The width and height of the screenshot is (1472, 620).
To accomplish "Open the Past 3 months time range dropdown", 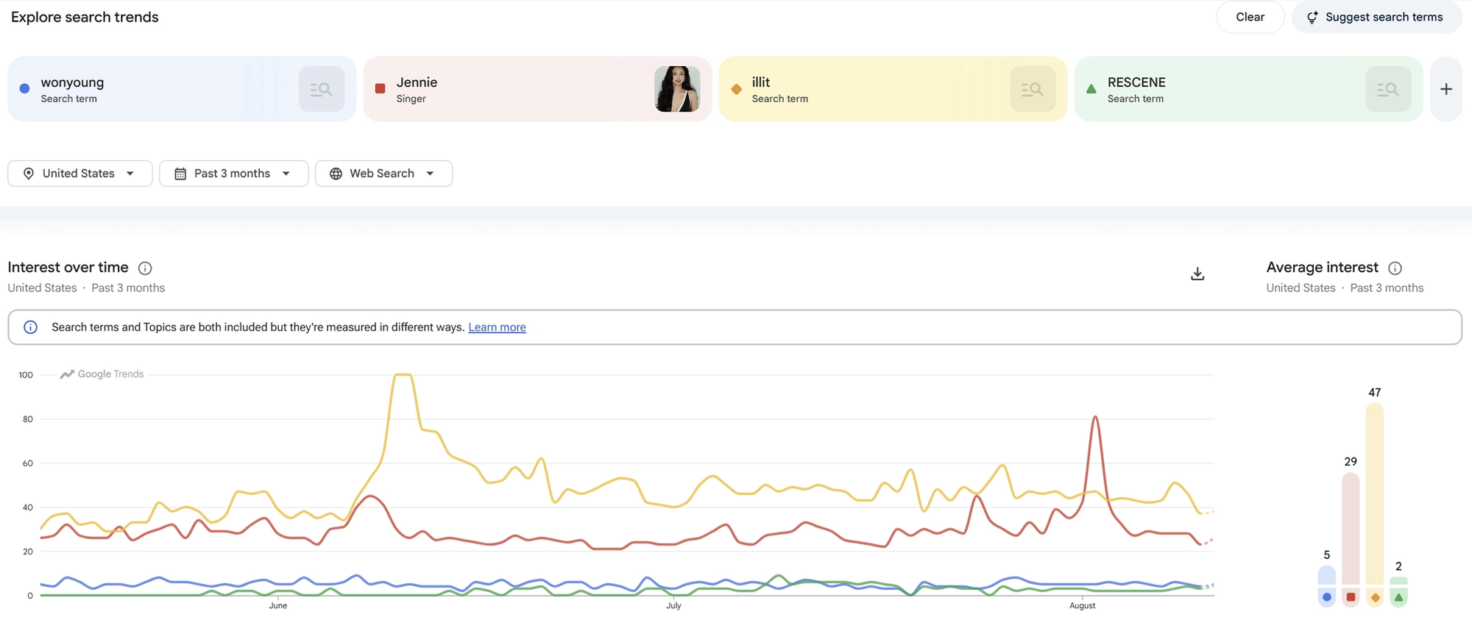I will (x=233, y=174).
